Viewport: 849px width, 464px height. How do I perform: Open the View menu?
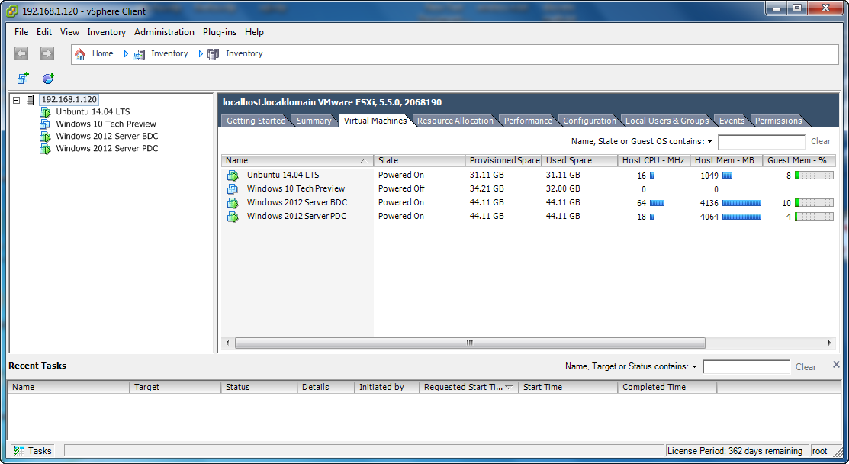(x=70, y=32)
